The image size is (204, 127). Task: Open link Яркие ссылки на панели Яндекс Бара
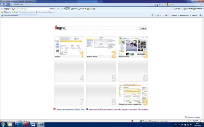(x=70, y=109)
